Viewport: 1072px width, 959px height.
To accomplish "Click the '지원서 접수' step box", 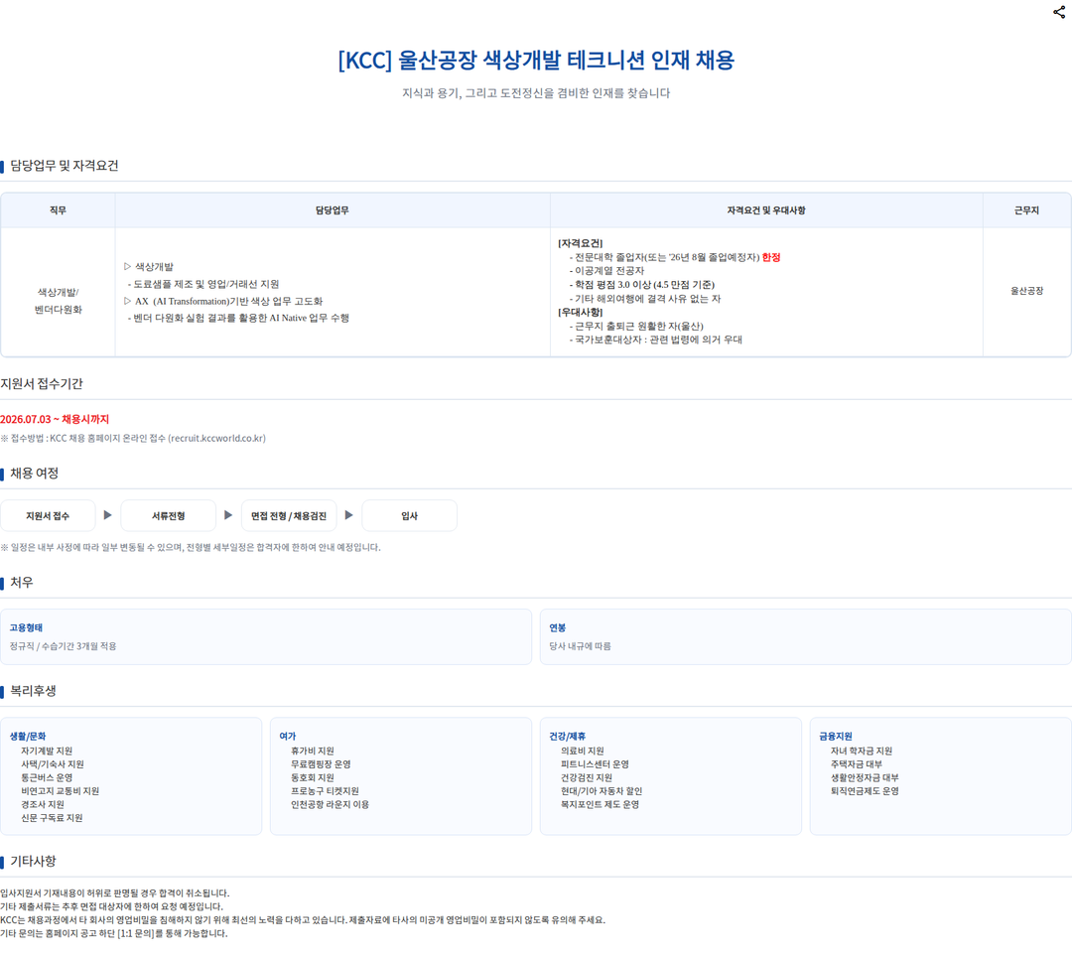I will point(48,516).
